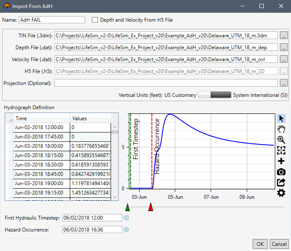Browse for the TIN File (.3dm)
The image size is (291, 251).
click(x=284, y=35)
